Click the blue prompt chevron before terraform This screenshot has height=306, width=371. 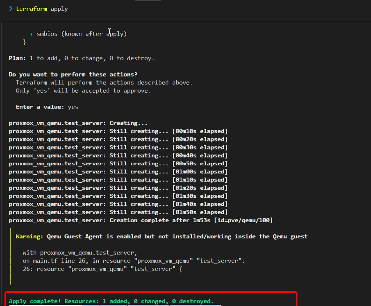tap(11, 8)
